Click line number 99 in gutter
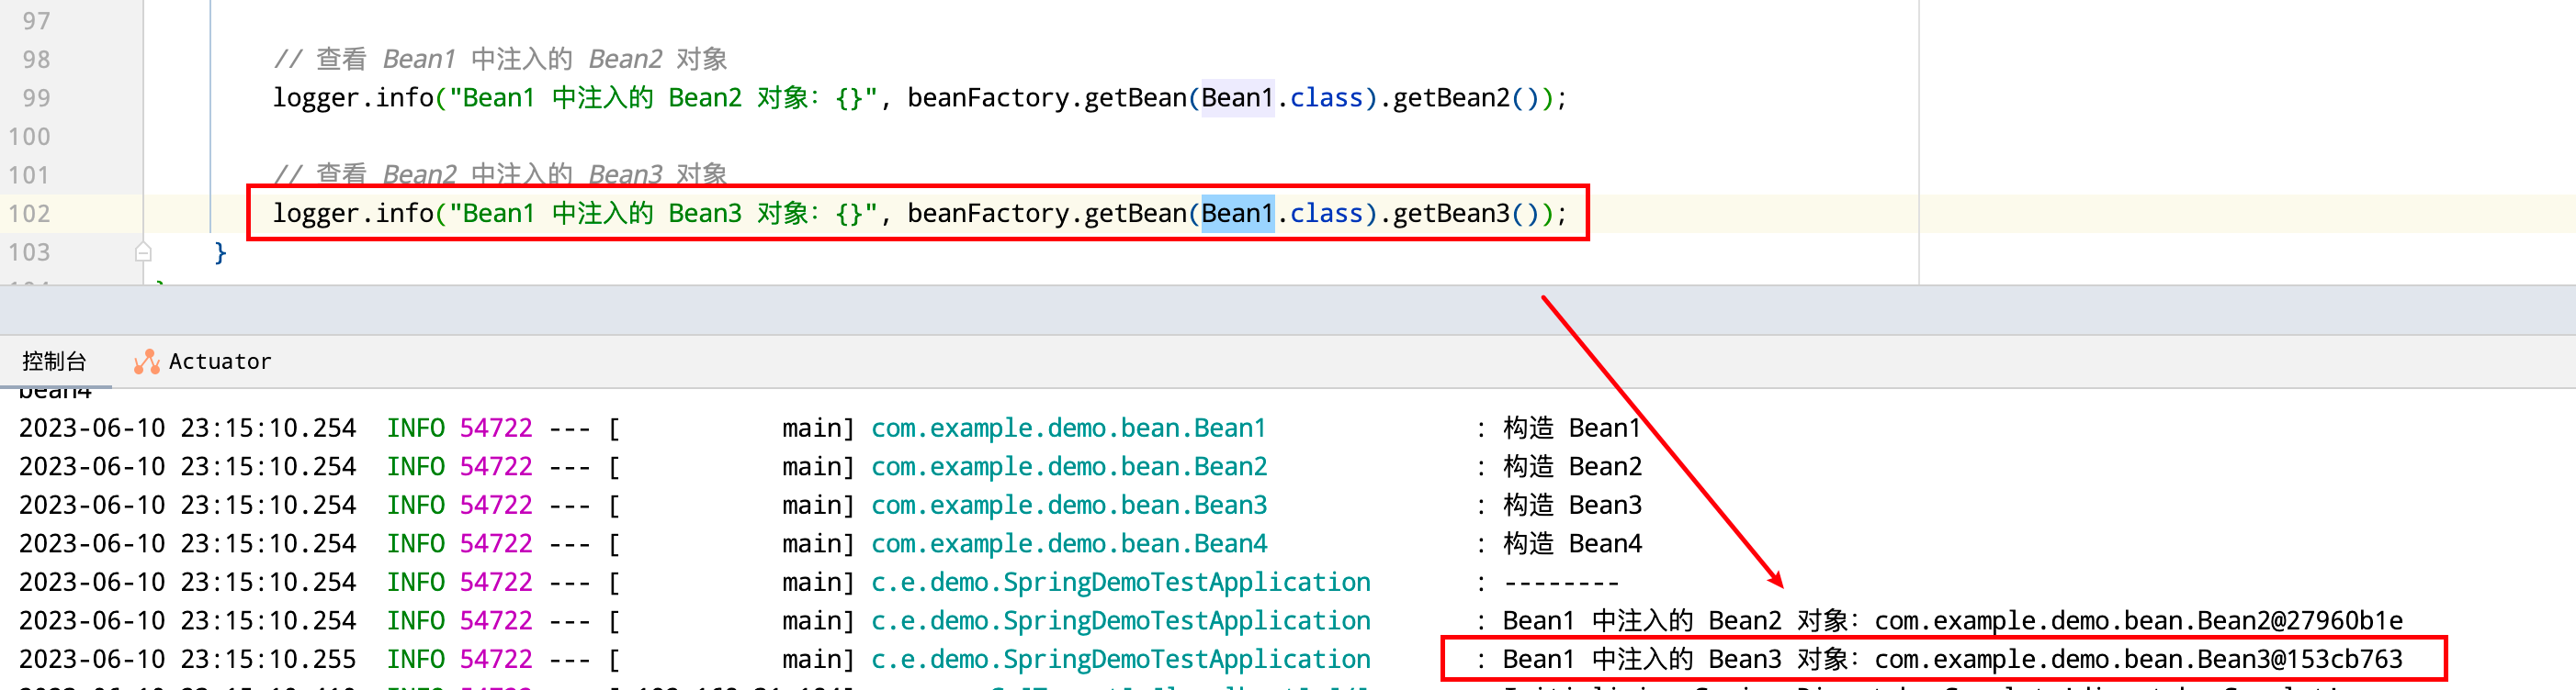Image resolution: width=2576 pixels, height=690 pixels. click(36, 98)
